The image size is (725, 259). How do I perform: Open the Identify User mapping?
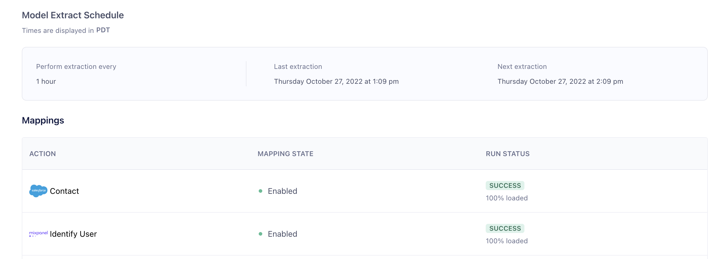pos(73,234)
